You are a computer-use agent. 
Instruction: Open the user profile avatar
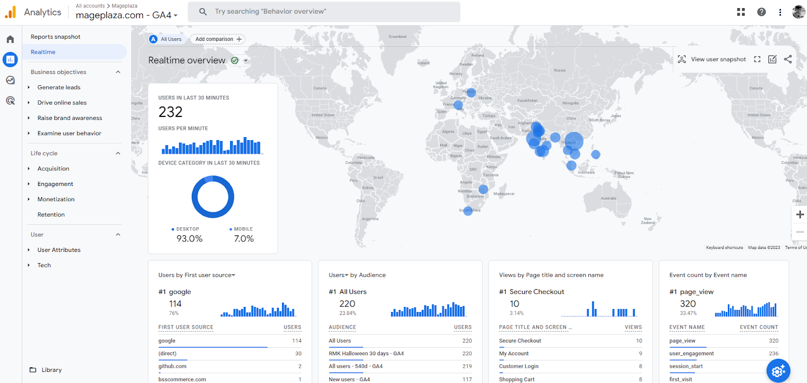coord(798,12)
